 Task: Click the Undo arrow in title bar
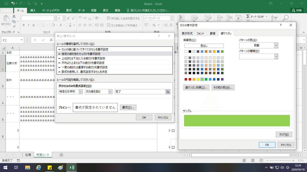[13, 4]
